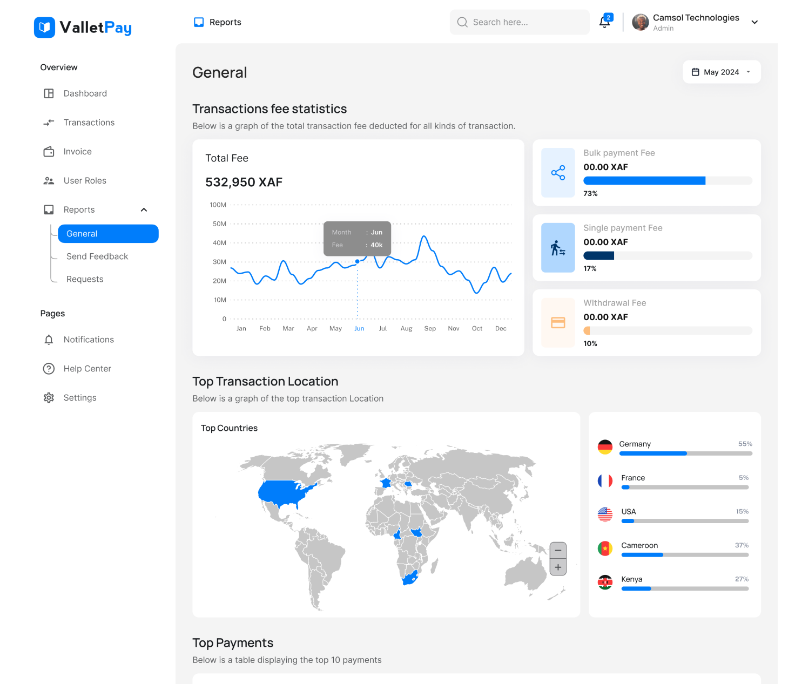Click the map zoom-in button

click(558, 567)
